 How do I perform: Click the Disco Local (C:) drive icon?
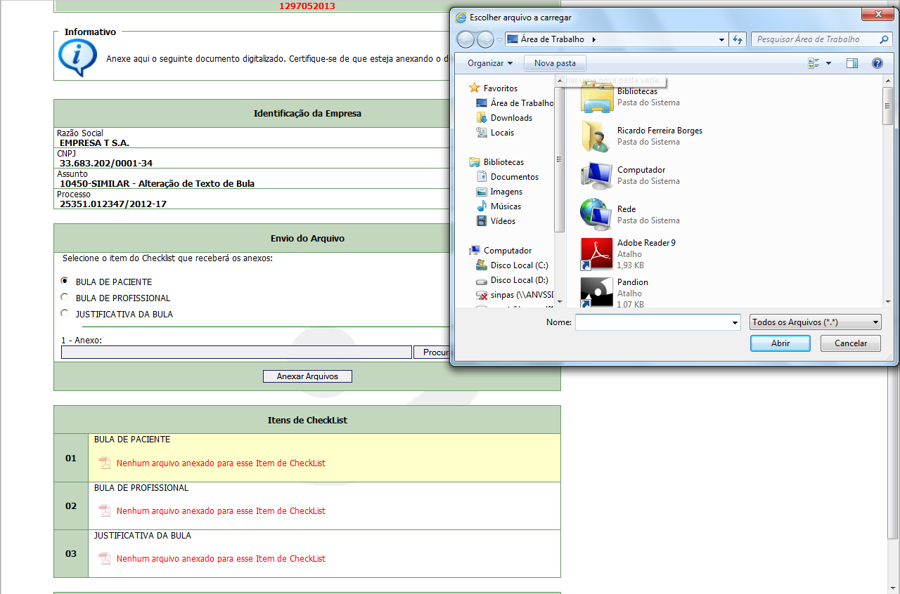point(482,265)
